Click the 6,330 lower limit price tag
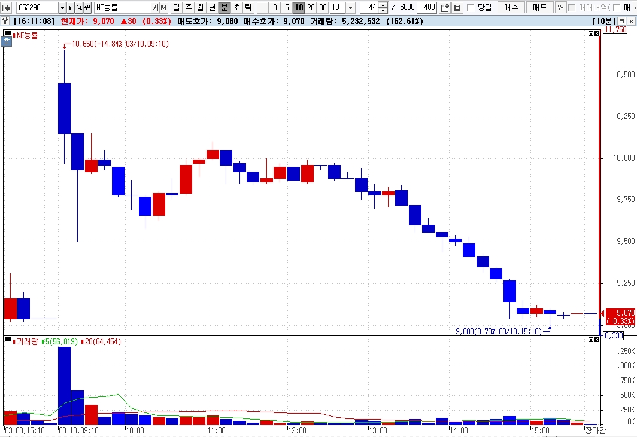Viewport: 637px width, 437px height. (613, 335)
